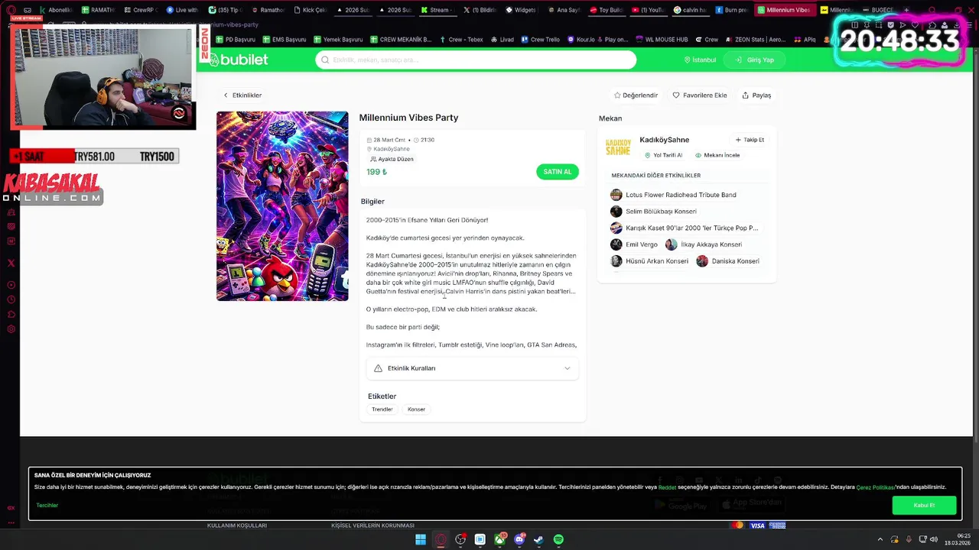Open Yemek Başvuru bookmark
Image resolution: width=979 pixels, height=550 pixels.
point(337,39)
